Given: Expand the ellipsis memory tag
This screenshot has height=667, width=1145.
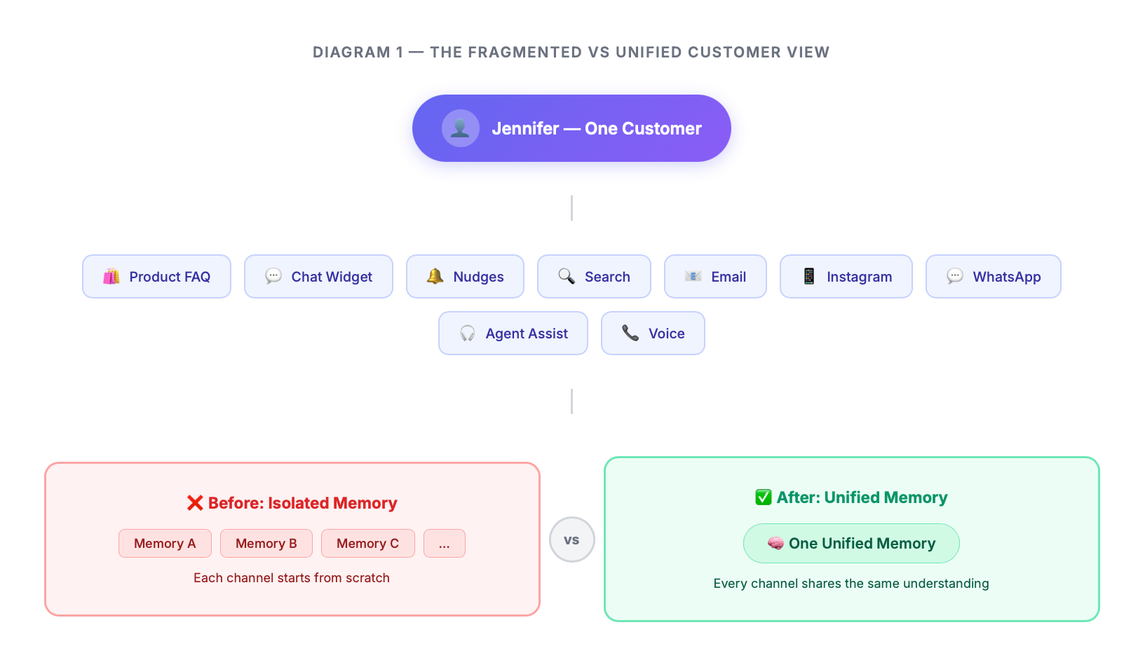Looking at the screenshot, I should (x=445, y=544).
